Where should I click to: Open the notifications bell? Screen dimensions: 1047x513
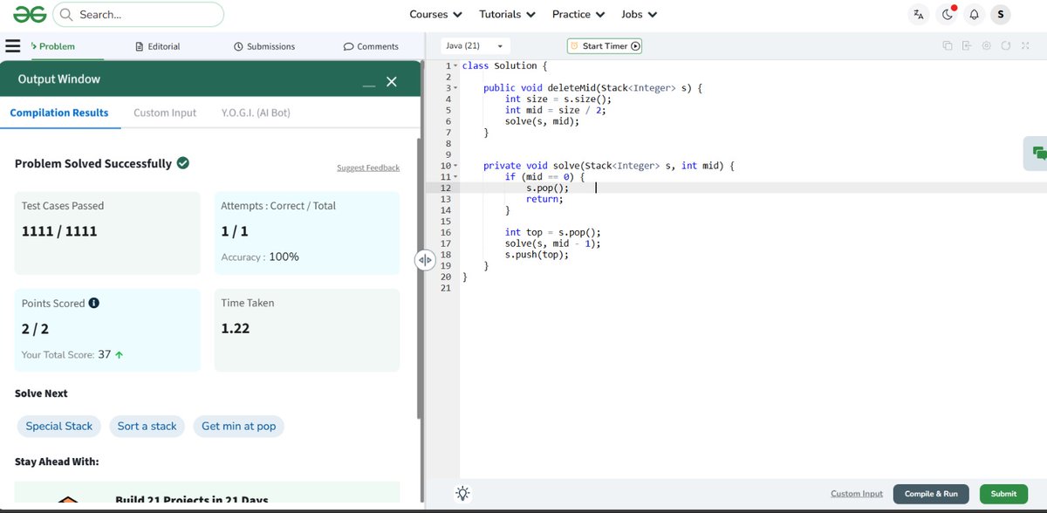(x=975, y=13)
